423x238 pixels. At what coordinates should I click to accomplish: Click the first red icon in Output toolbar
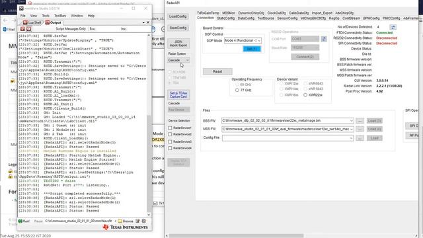coord(22,28)
